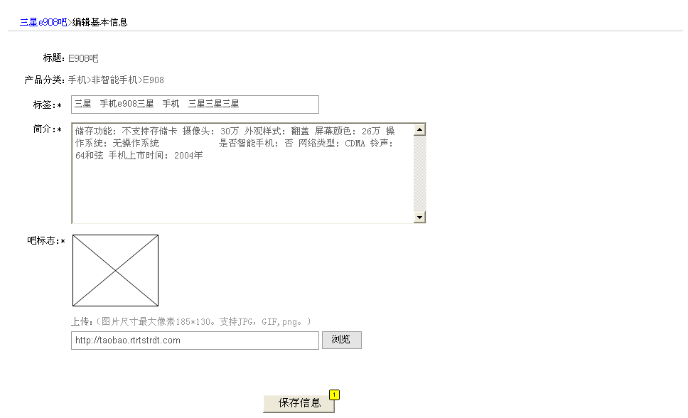This screenshot has width=688, height=418.
Task: Click the description scrollbar up arrow
Action: (x=419, y=129)
